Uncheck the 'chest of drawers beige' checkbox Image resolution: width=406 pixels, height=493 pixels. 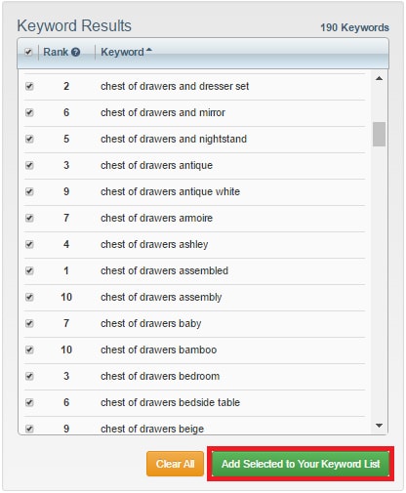(29, 429)
